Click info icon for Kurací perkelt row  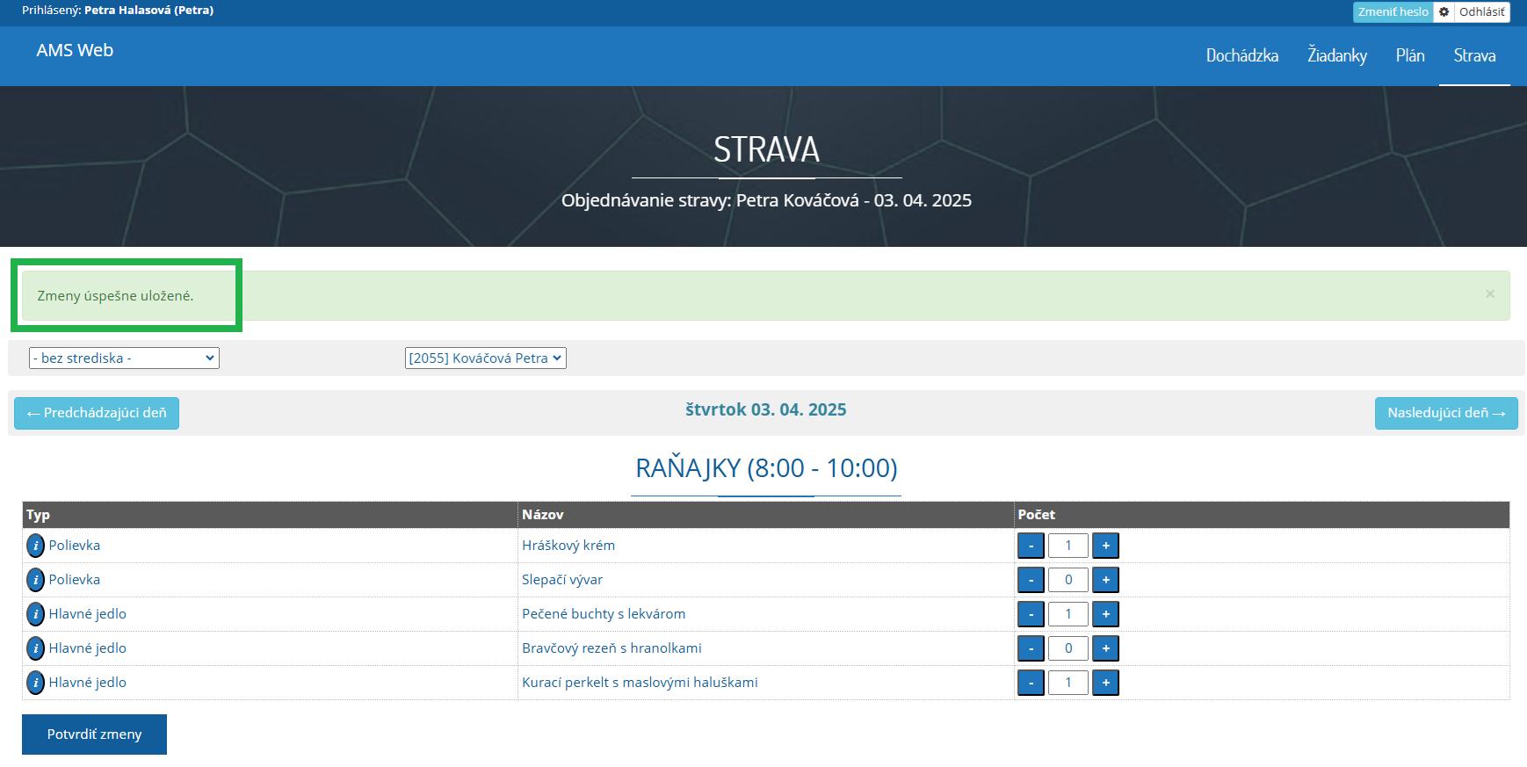[35, 683]
